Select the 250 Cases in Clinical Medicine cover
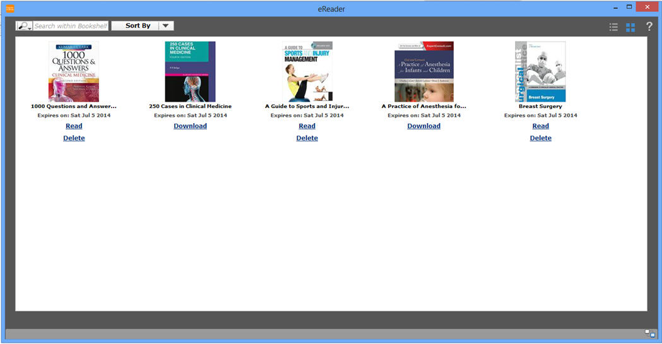This screenshot has width=662, height=344. coord(190,71)
